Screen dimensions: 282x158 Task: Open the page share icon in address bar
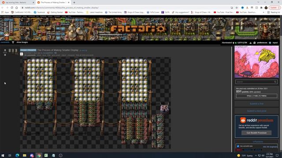232,8
